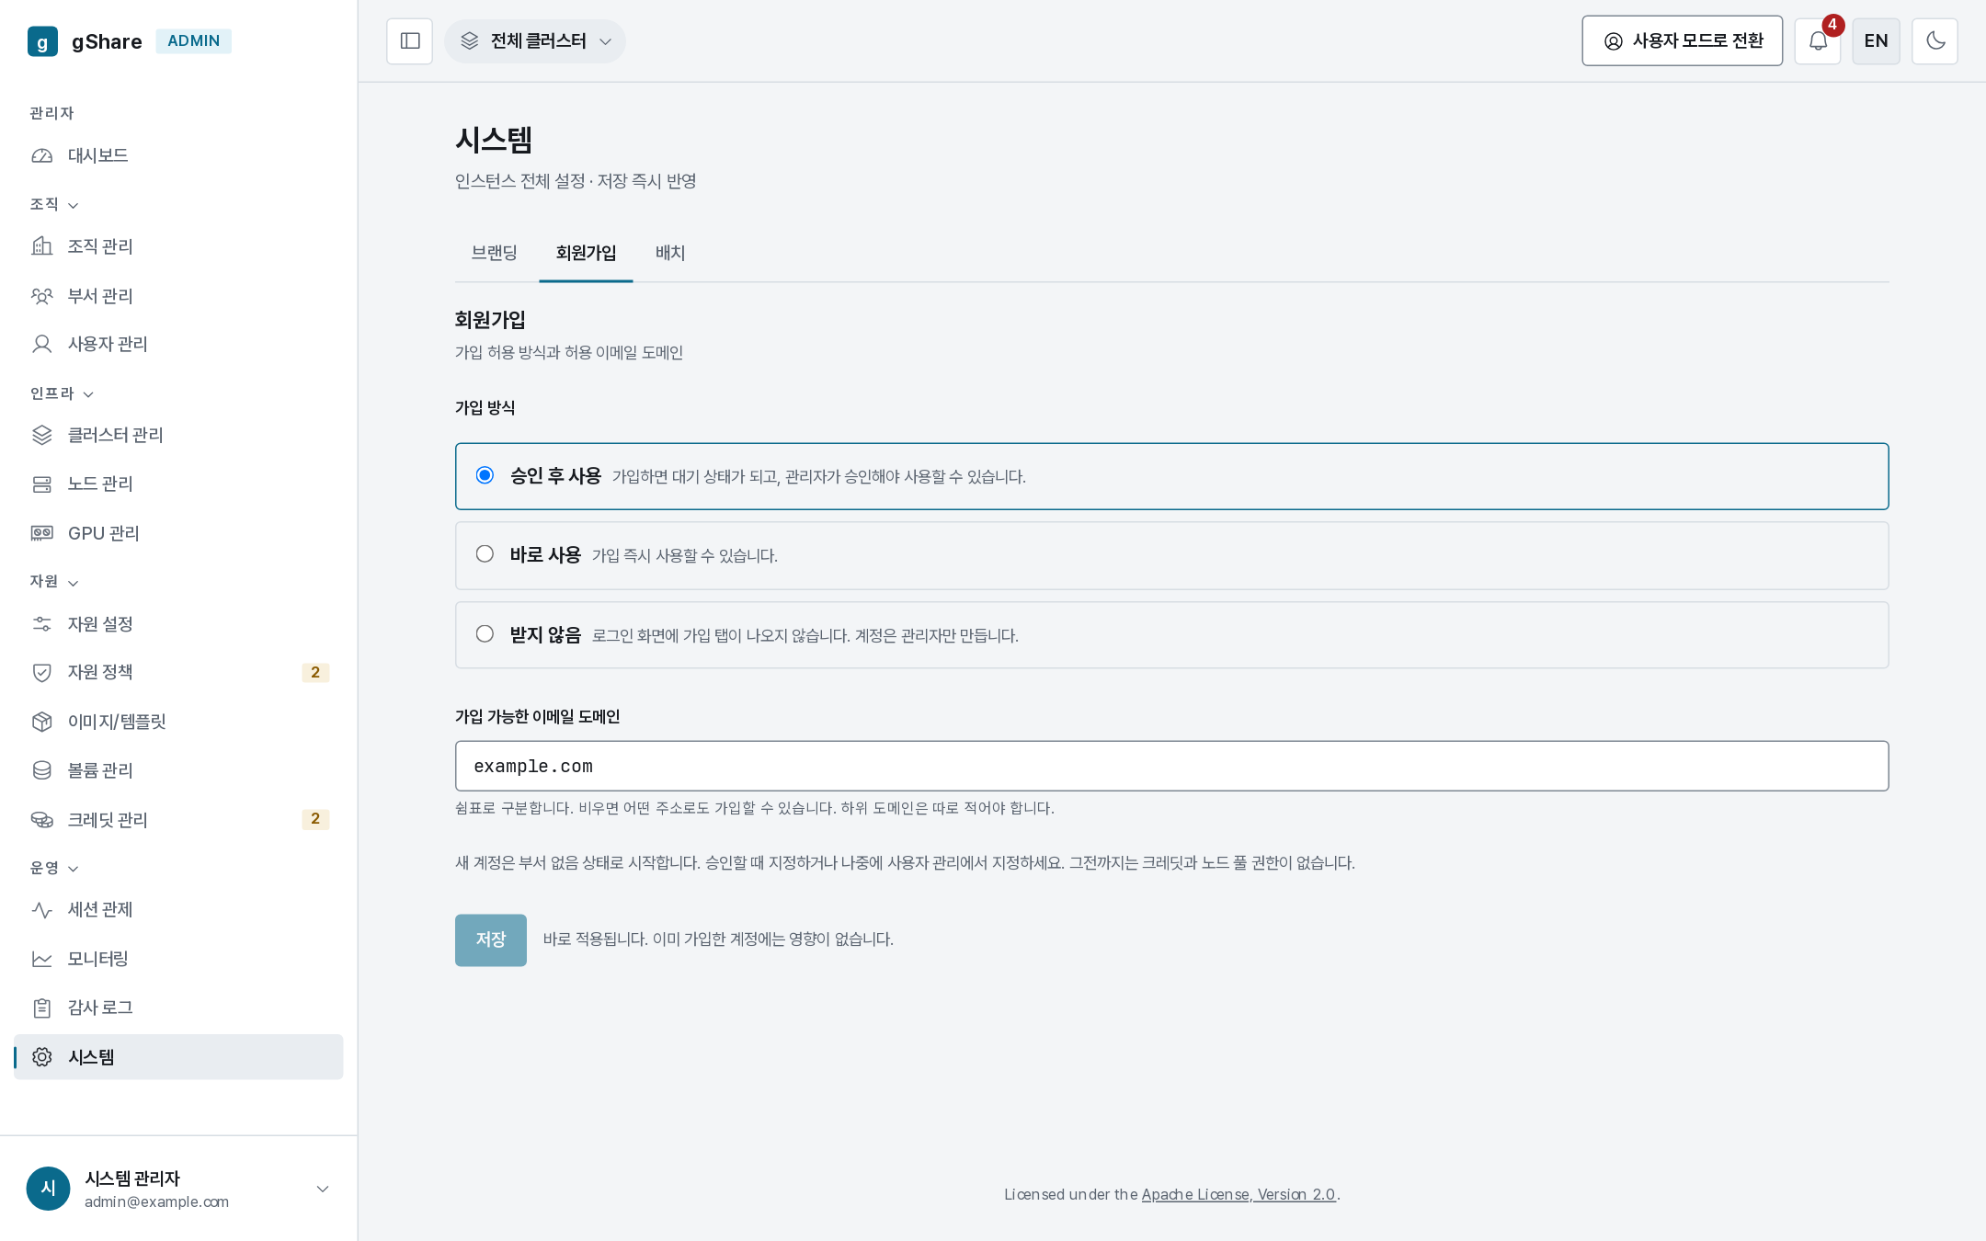Open 시스템 in the sidebar
This screenshot has height=1241, width=1986.
click(178, 1057)
